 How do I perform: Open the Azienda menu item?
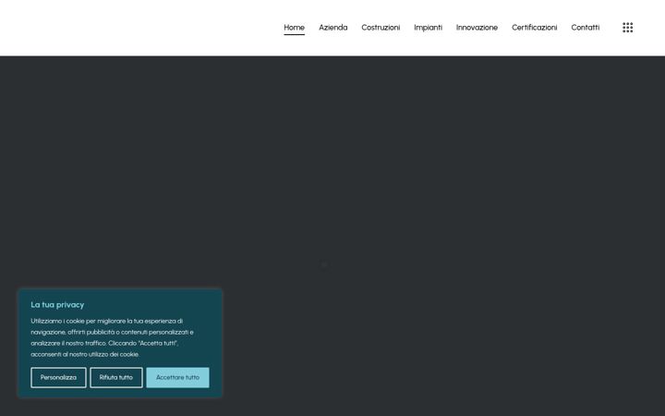tap(332, 28)
